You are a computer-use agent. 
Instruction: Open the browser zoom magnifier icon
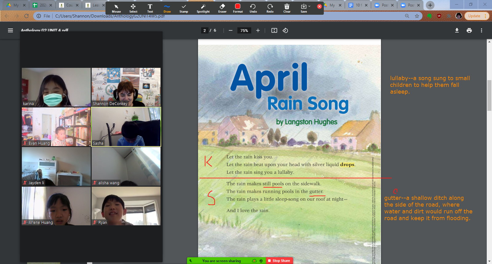coord(407,16)
